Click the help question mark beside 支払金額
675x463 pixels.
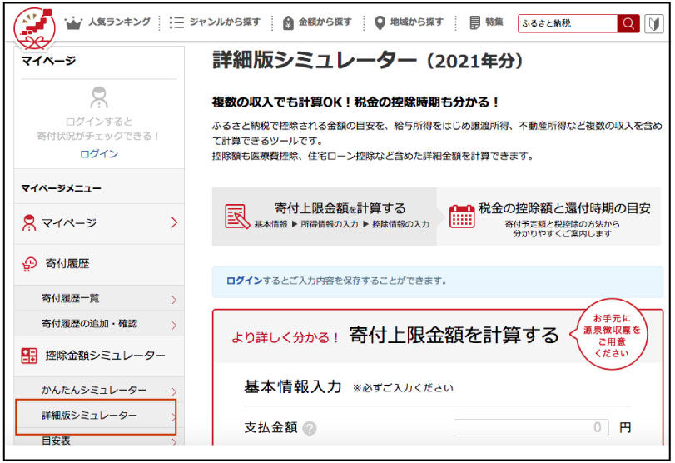pos(309,428)
